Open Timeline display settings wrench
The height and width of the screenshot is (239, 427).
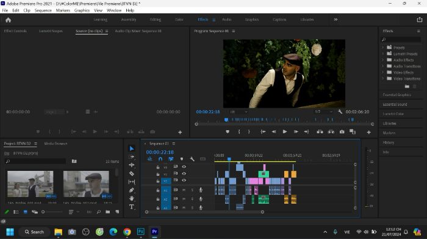(192, 159)
